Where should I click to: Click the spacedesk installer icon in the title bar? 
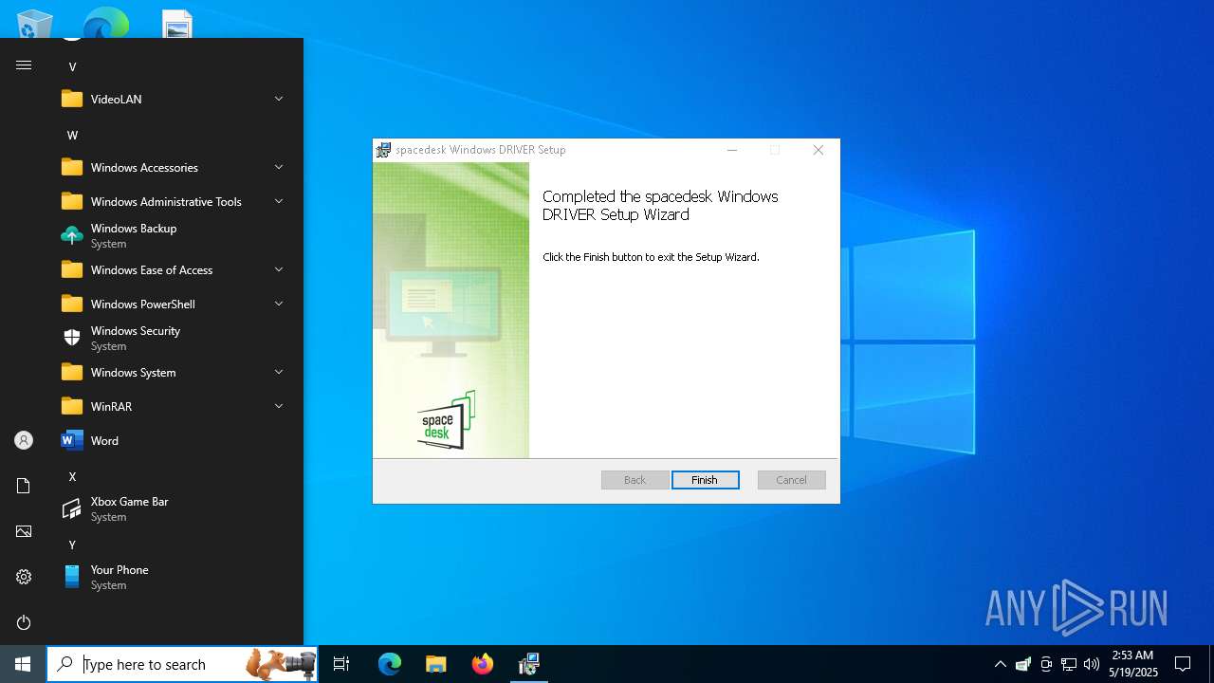coord(383,150)
